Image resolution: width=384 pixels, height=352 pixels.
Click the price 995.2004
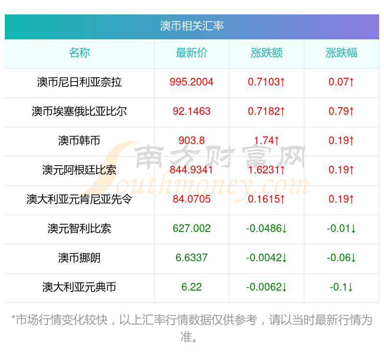[x=192, y=82]
